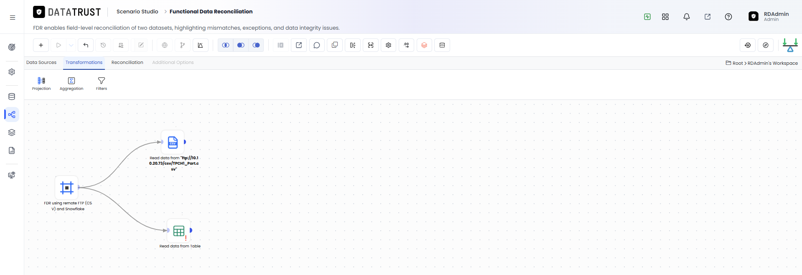Click the plus add button in toolbar
The width and height of the screenshot is (802, 275).
[41, 45]
